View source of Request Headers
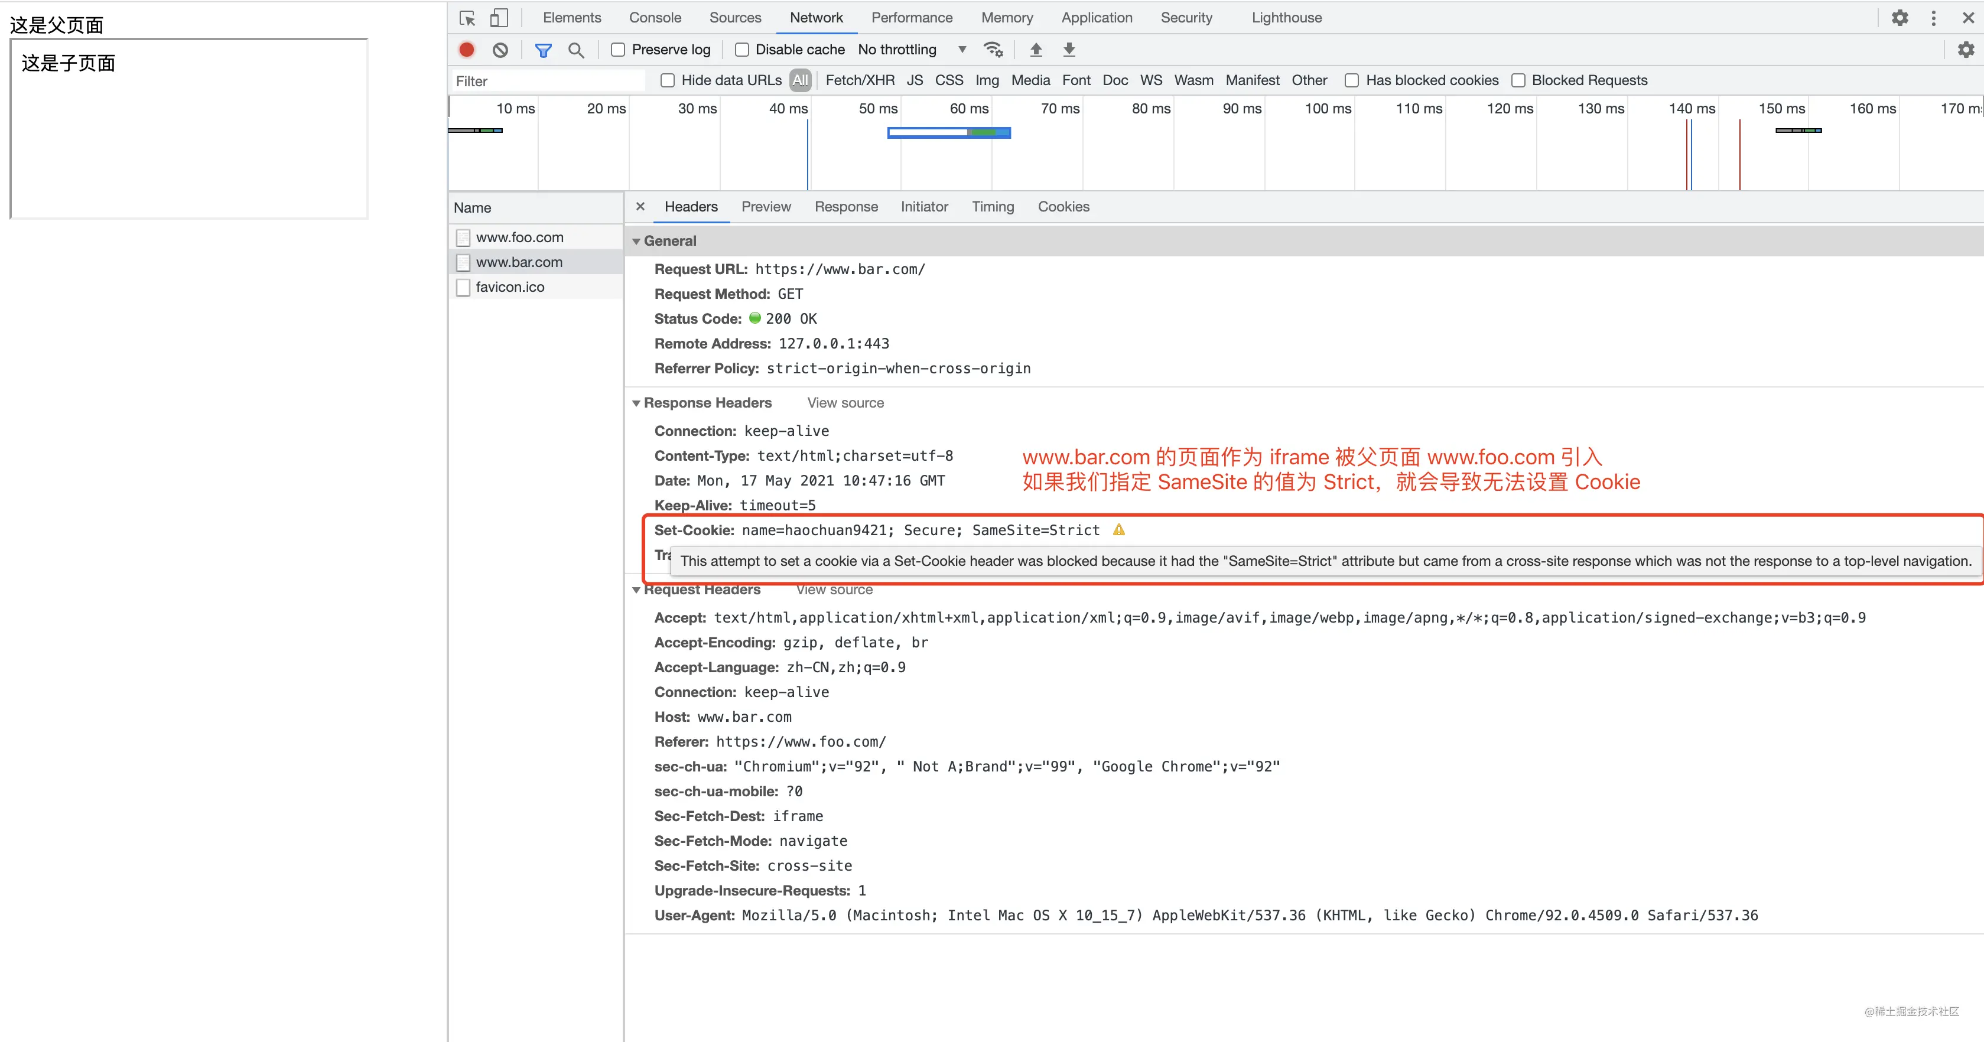This screenshot has height=1042, width=1984. tap(834, 590)
